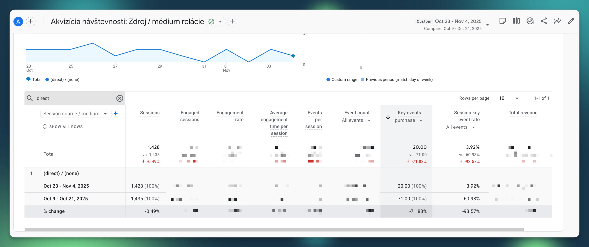The height and width of the screenshot is (247, 589).
Task: Click the blue A segment badge
Action: click(18, 22)
